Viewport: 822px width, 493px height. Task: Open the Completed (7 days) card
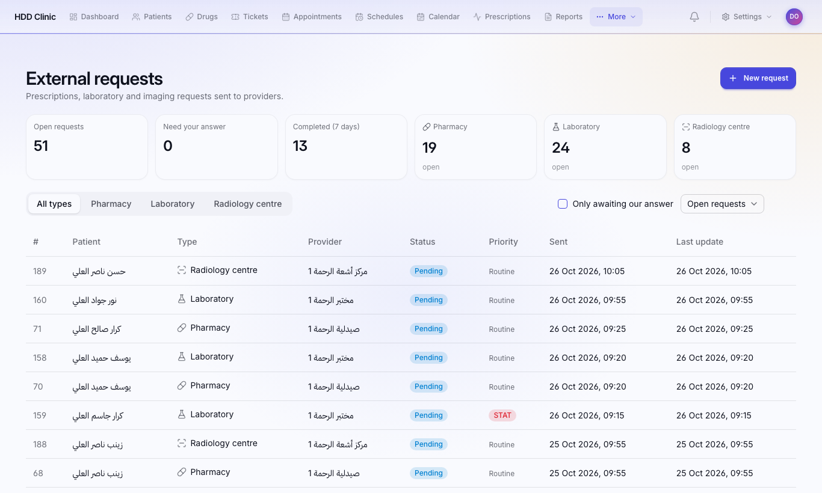pos(346,147)
